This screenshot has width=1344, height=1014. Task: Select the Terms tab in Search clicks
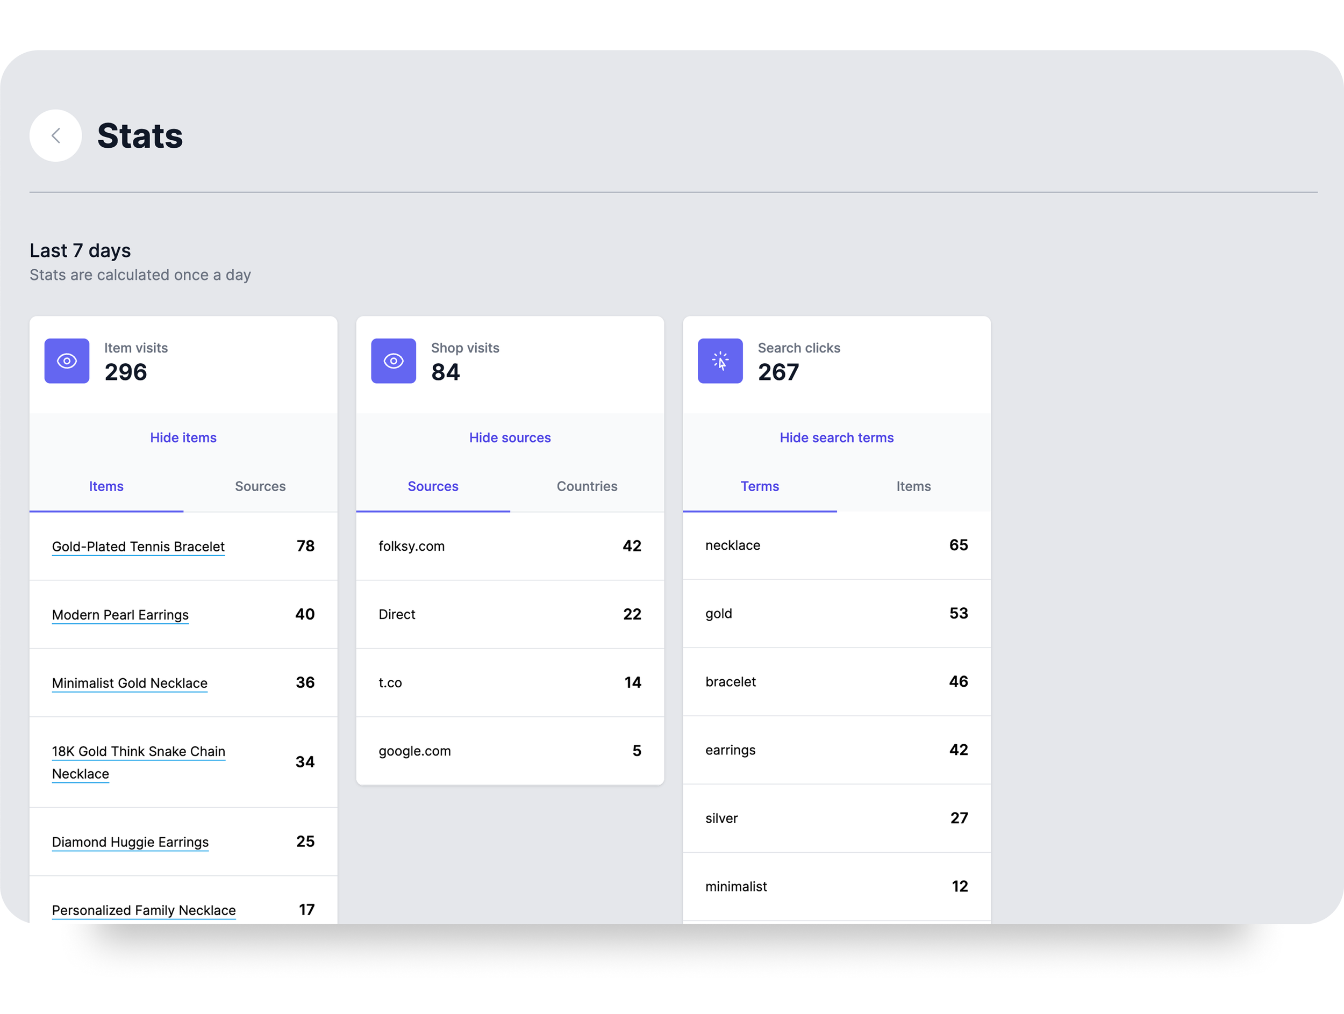point(759,486)
